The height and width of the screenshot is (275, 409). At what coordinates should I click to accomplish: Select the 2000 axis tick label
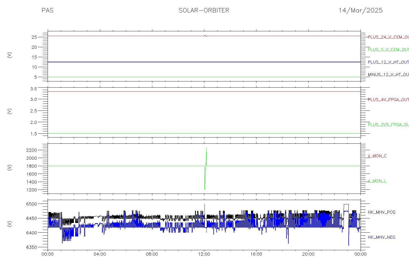click(32, 158)
